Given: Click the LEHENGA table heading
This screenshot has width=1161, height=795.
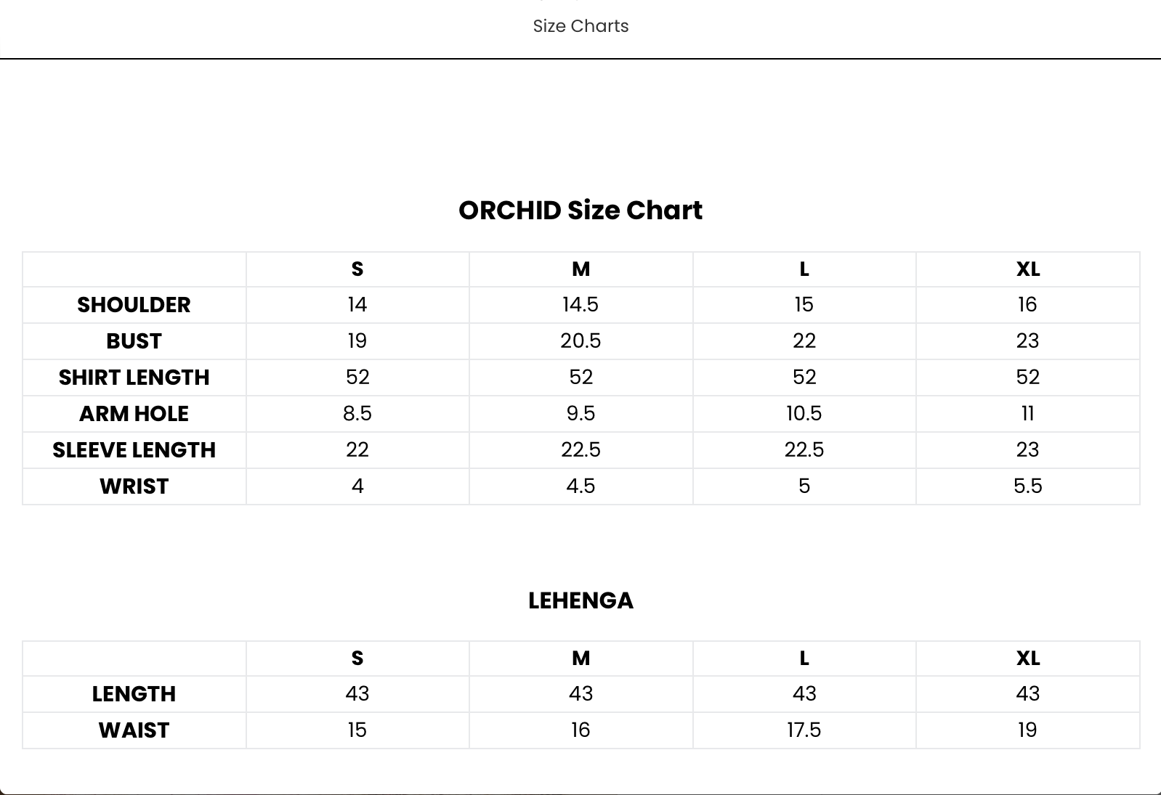Looking at the screenshot, I should click(580, 600).
